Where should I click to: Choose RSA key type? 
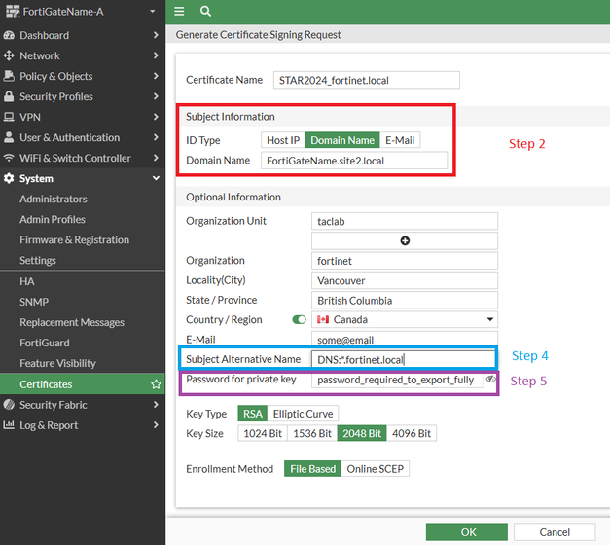[253, 414]
